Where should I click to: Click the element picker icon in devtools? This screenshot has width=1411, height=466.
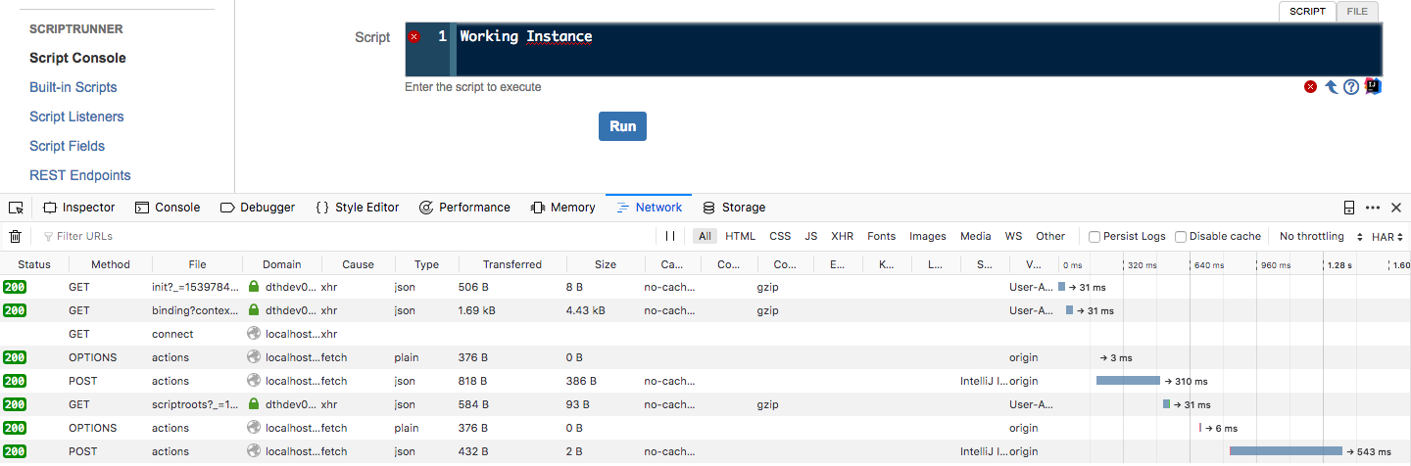click(16, 208)
